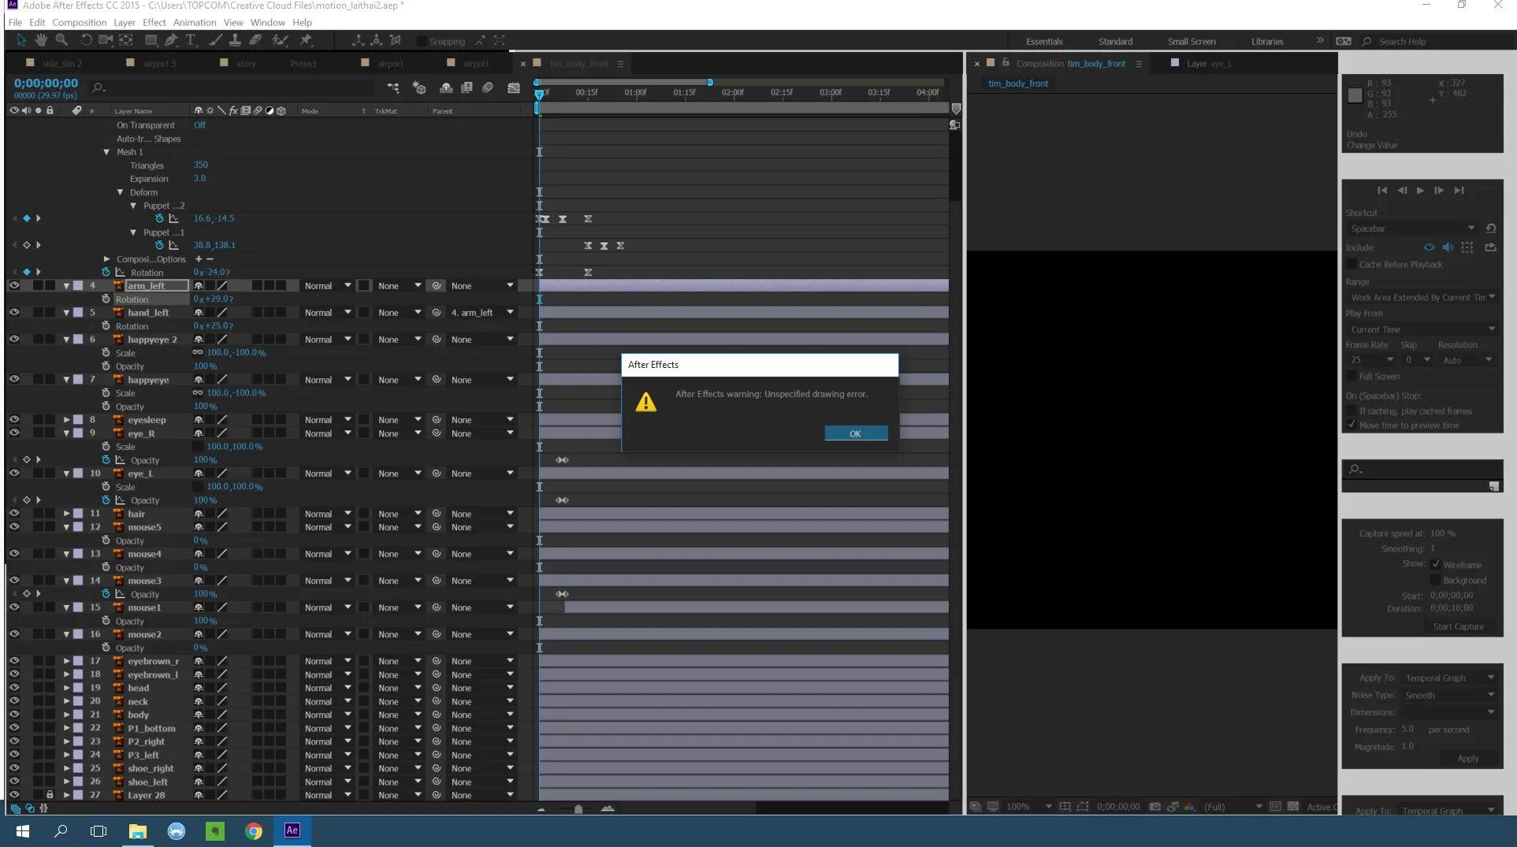Screen dimensions: 1517x847
Task: Select the Hand tool
Action: (x=40, y=40)
